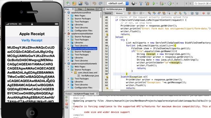Close the VerifyReceipt.java tab

point(124,9)
